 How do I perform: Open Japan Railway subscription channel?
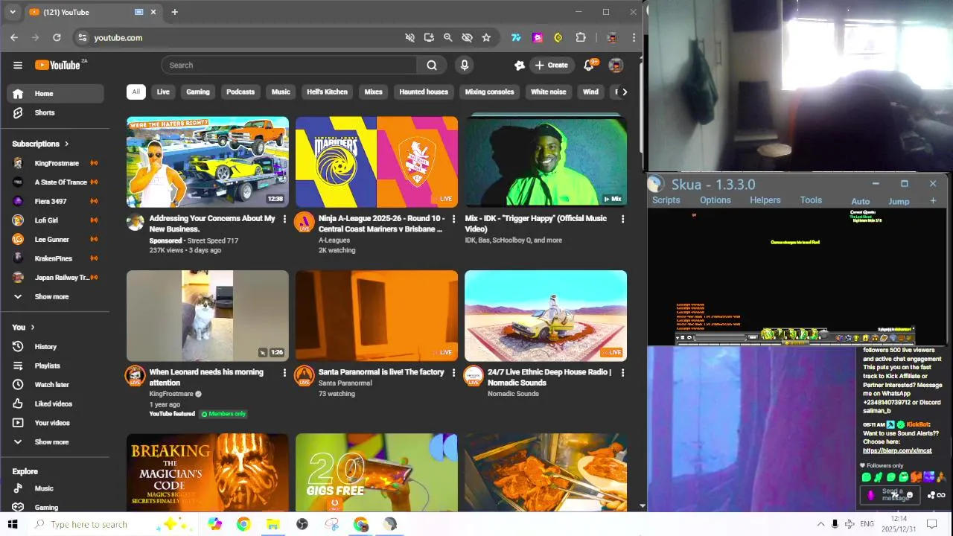click(55, 278)
